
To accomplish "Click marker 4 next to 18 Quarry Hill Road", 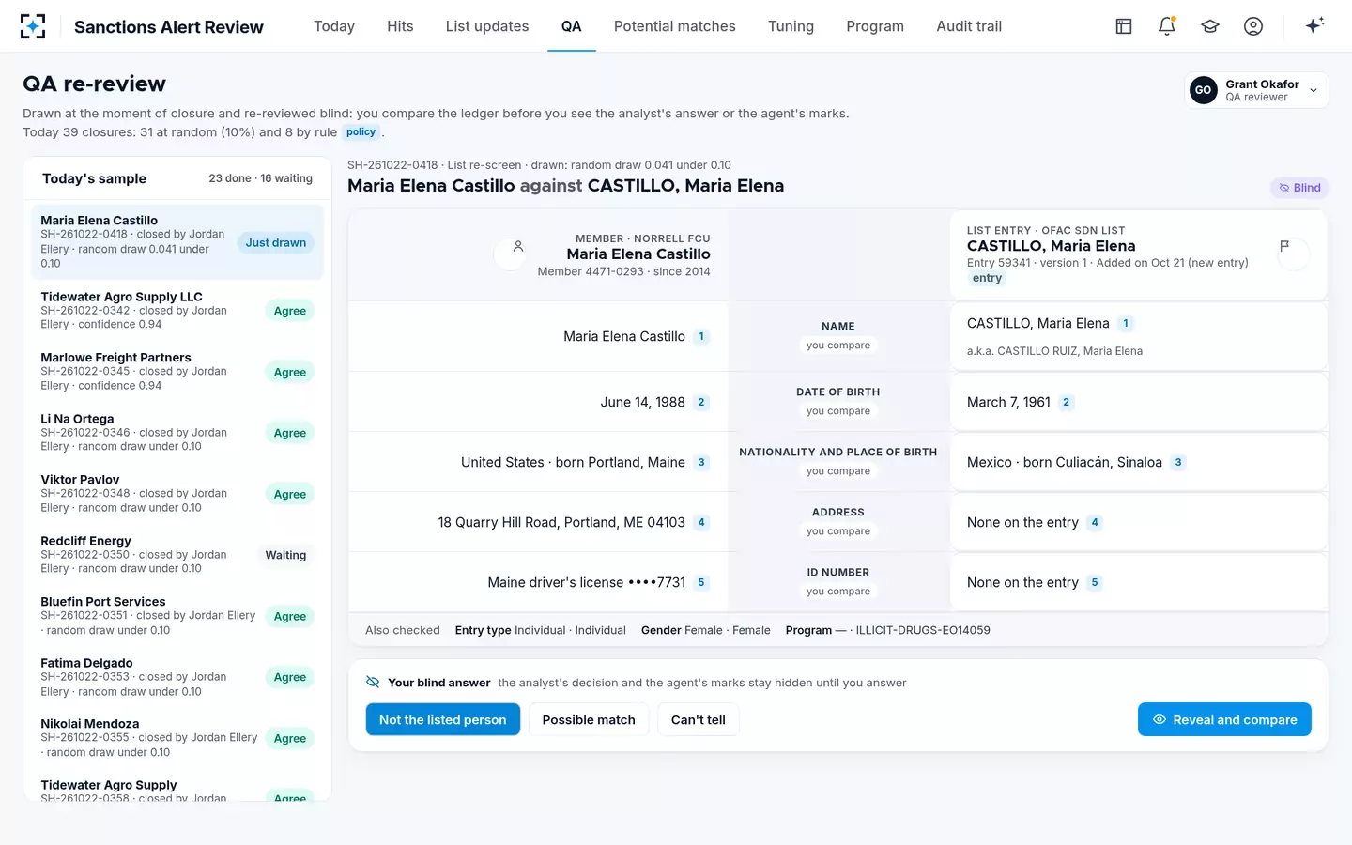I will point(701,522).
